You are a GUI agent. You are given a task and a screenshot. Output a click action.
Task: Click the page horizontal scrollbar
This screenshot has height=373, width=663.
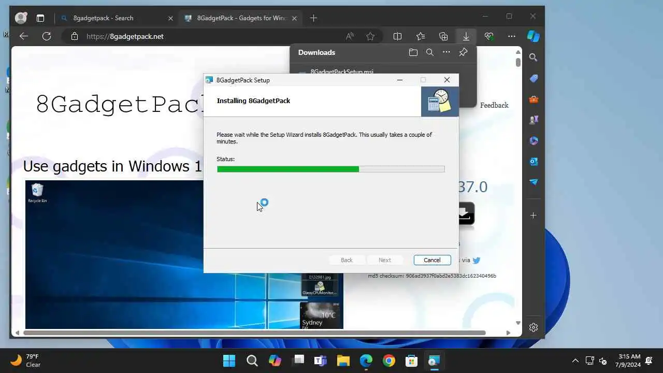pyautogui.click(x=254, y=333)
